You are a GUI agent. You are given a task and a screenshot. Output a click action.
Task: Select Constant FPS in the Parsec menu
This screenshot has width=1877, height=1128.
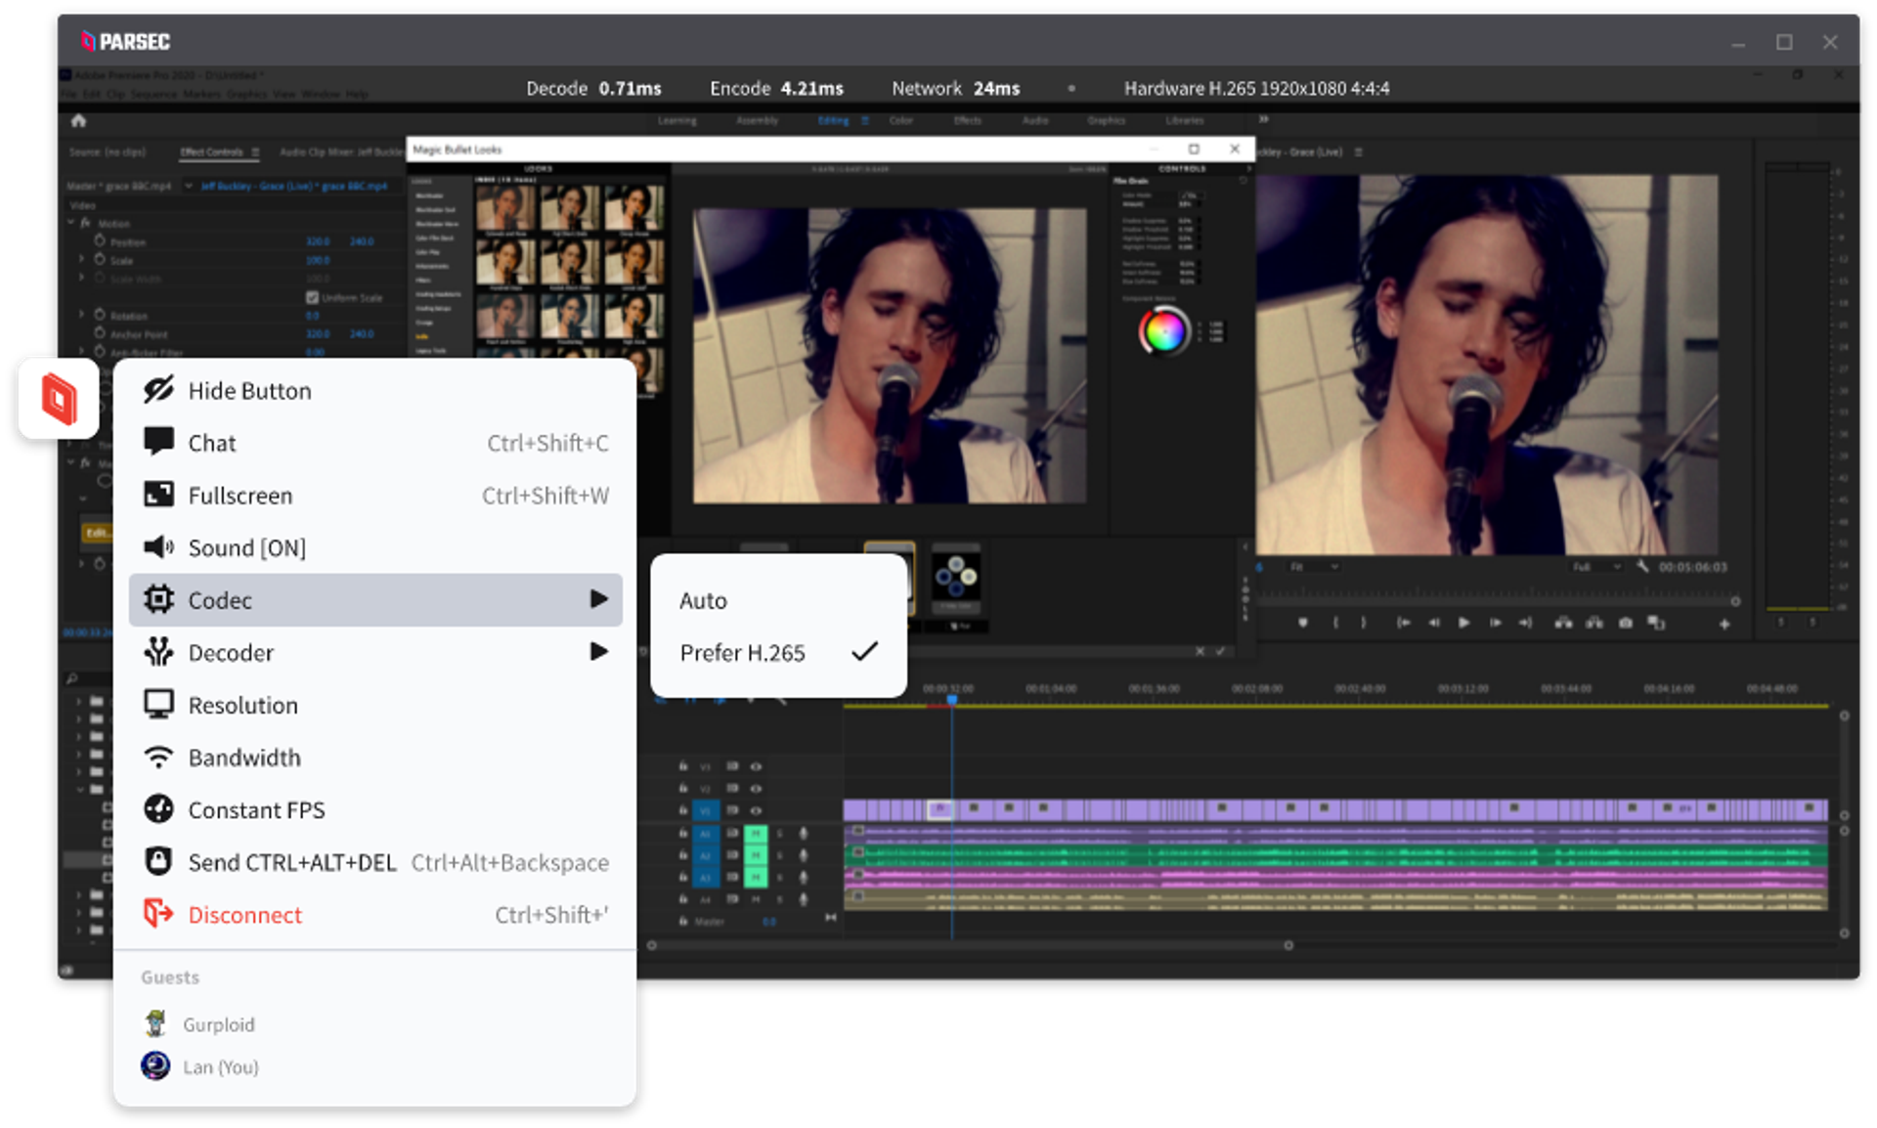375,809
